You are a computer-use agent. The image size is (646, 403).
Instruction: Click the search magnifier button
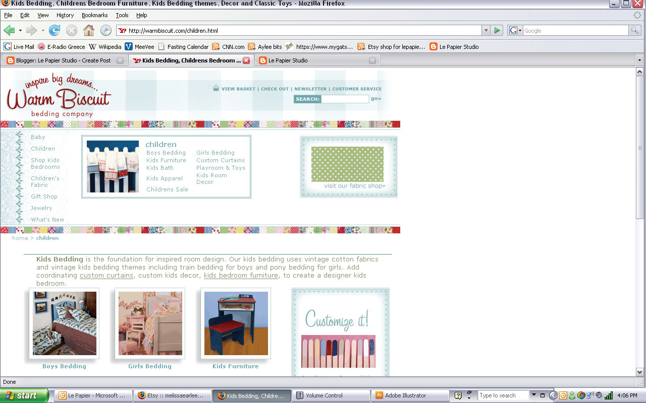pos(634,31)
